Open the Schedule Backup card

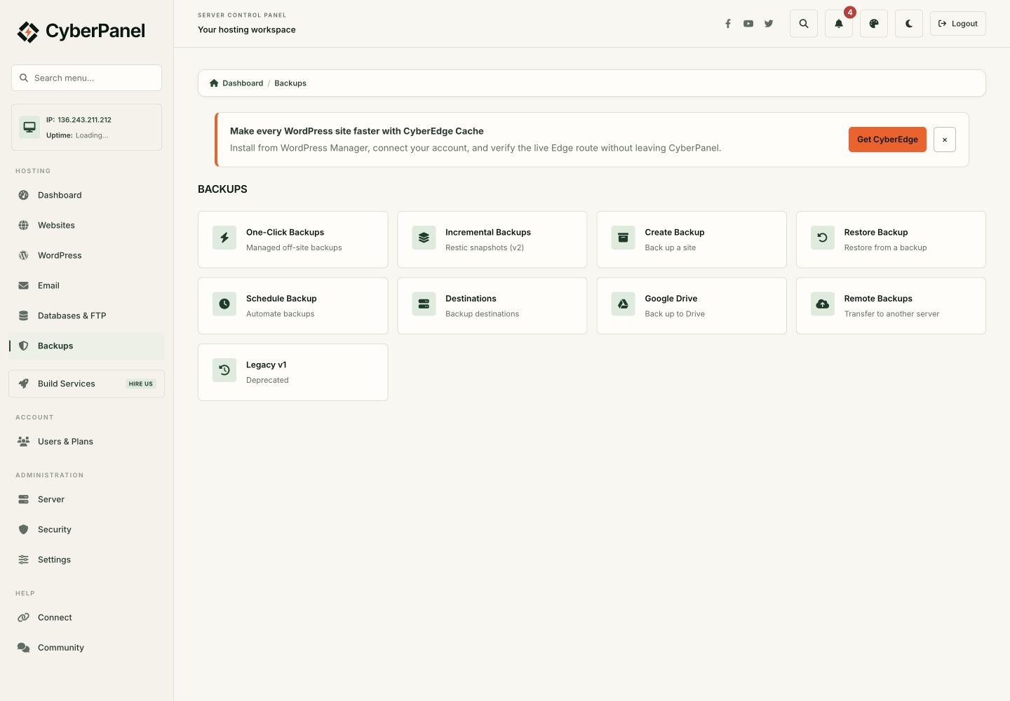(x=292, y=306)
